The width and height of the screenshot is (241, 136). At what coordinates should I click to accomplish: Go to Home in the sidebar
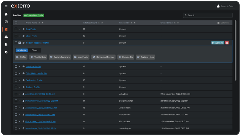tap(6, 14)
